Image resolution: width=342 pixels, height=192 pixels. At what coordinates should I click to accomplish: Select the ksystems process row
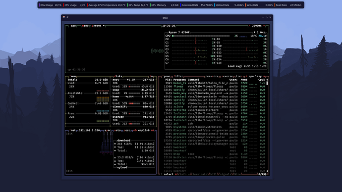click(215, 127)
